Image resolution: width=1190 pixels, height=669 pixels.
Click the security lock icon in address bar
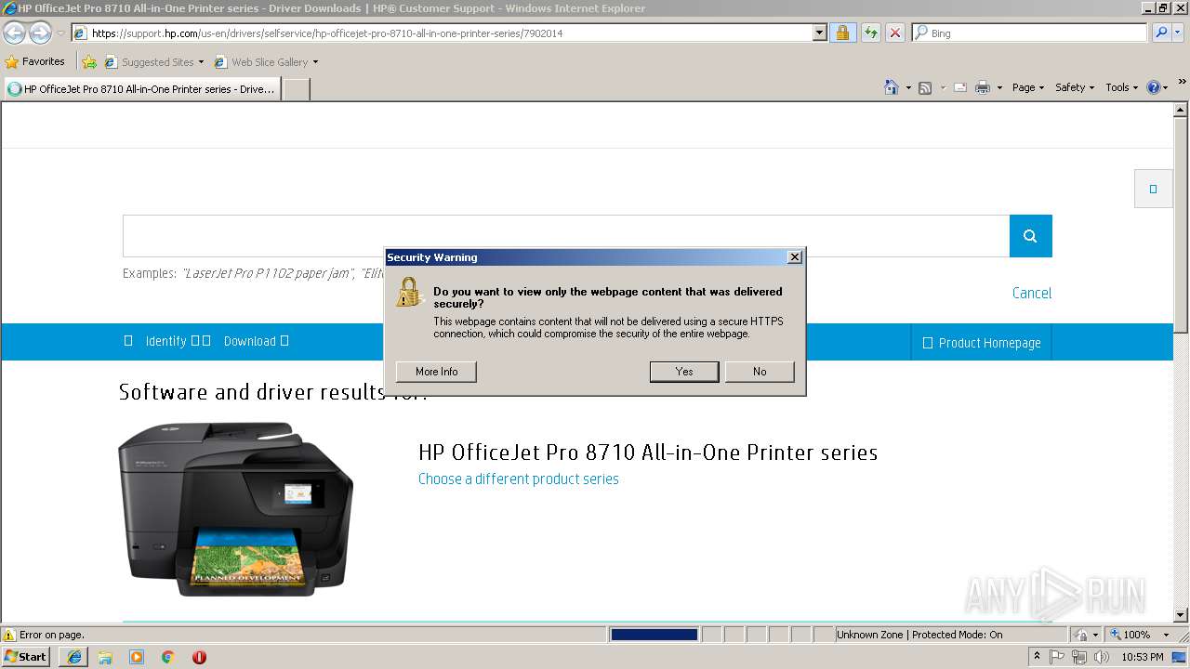click(x=842, y=33)
